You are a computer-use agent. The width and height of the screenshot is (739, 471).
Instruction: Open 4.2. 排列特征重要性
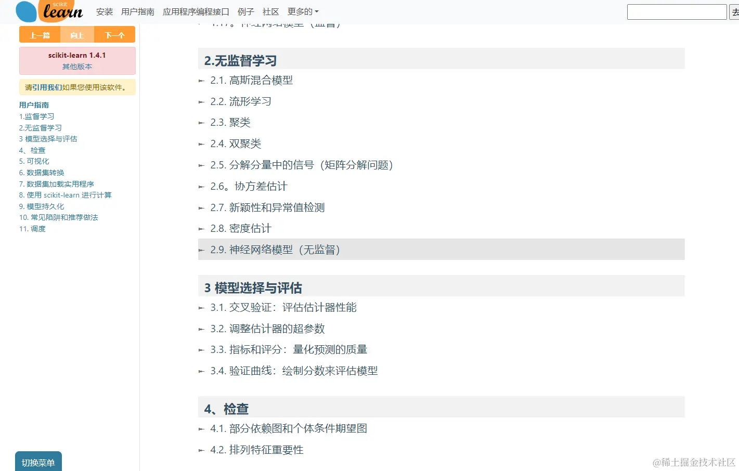point(257,450)
